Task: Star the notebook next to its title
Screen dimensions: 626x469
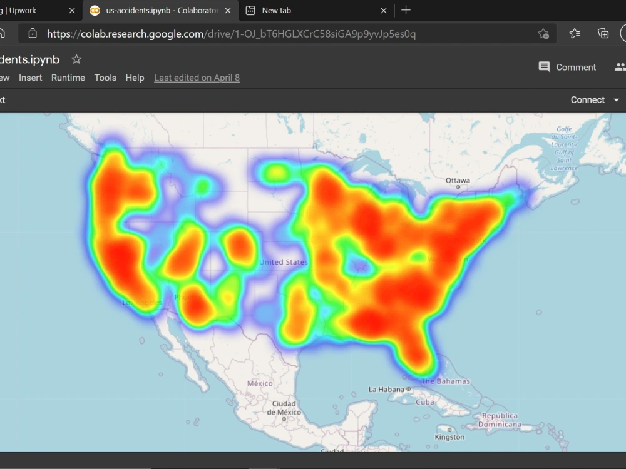Action: 76,59
